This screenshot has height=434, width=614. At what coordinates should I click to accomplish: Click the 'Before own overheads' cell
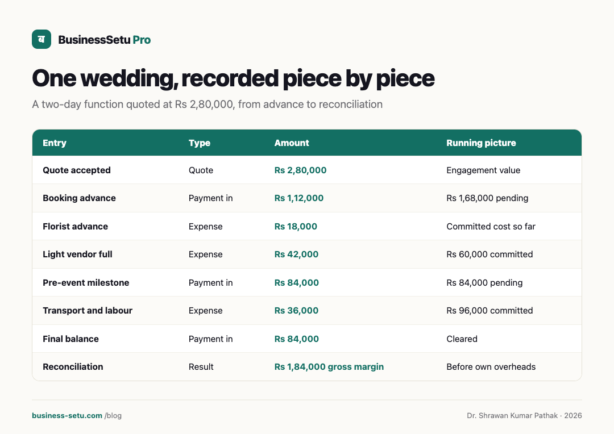[x=491, y=367]
